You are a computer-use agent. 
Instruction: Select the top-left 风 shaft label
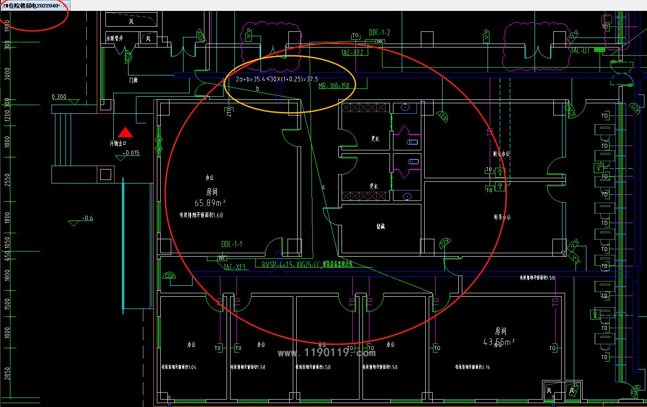click(131, 21)
